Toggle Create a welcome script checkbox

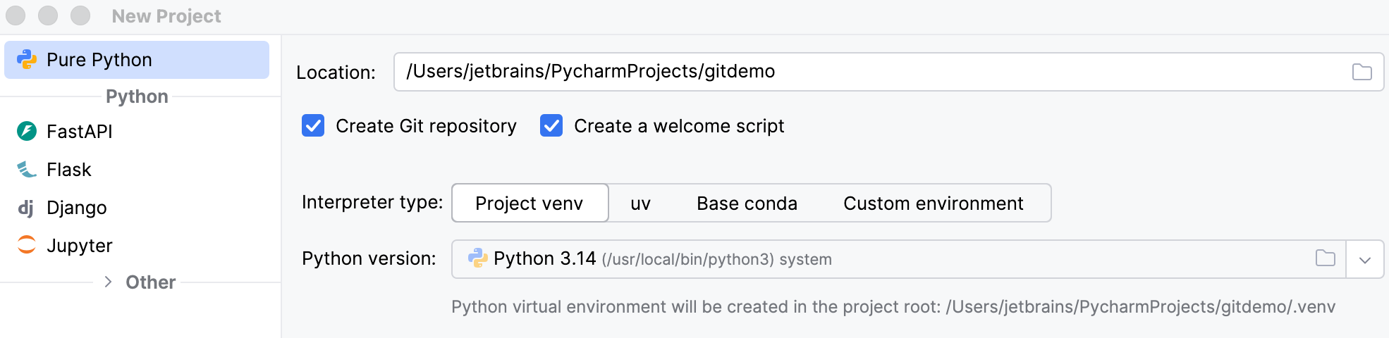click(x=551, y=126)
